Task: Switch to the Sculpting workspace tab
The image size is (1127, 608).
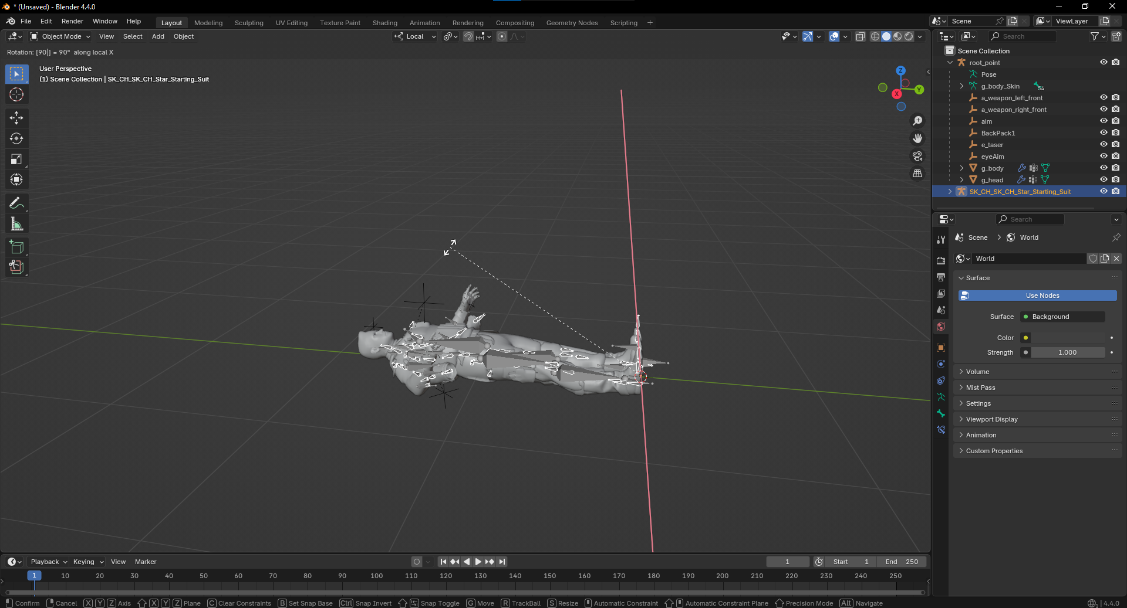Action: click(x=249, y=23)
